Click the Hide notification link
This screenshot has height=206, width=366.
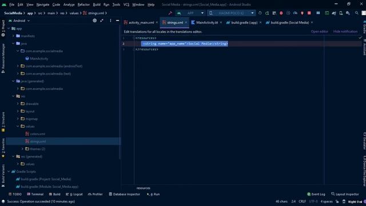(345, 31)
